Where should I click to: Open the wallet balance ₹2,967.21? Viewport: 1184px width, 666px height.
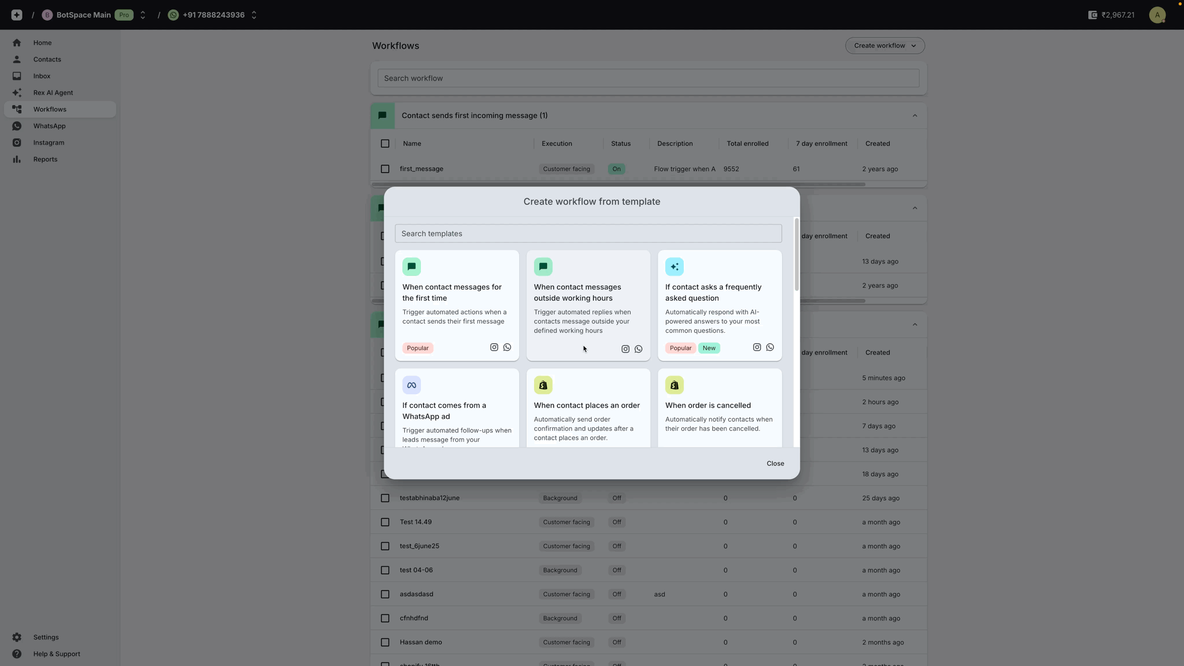(1111, 15)
